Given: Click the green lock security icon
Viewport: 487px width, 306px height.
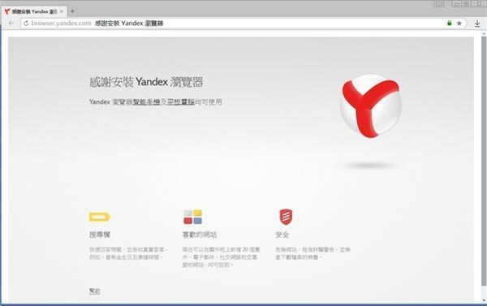Looking at the screenshot, I should tap(449, 24).
